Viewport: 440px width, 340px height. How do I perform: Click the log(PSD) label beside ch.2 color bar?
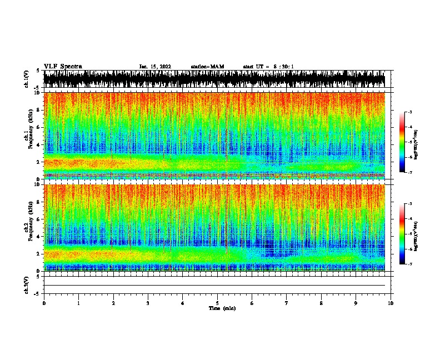[x=416, y=236]
